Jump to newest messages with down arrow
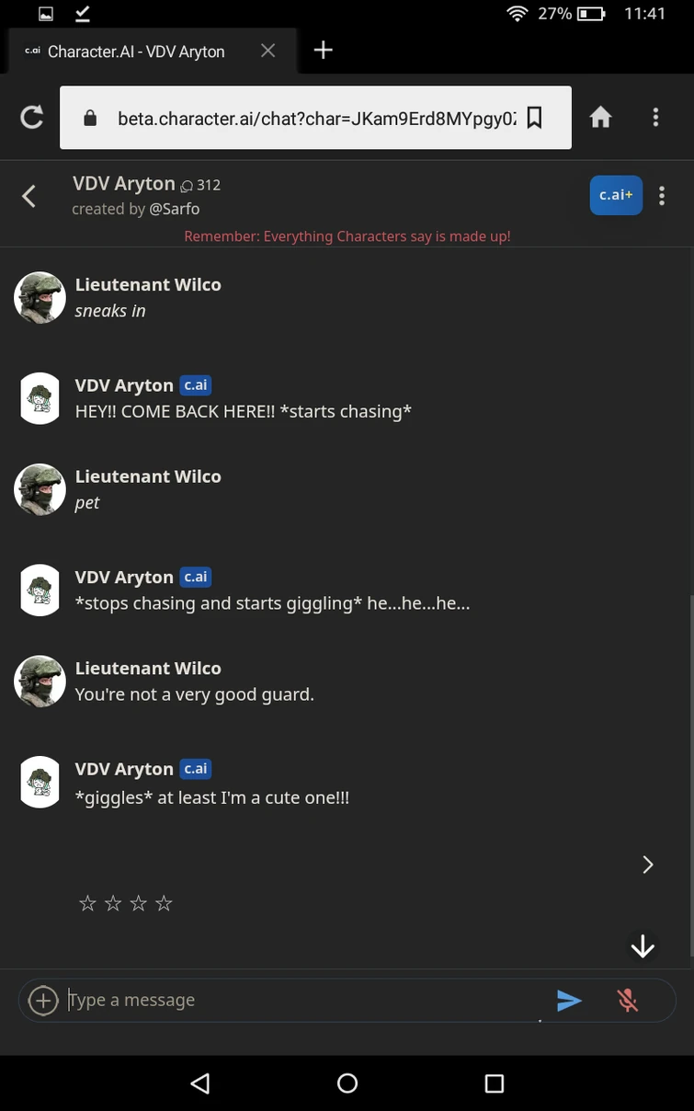The height and width of the screenshot is (1111, 694). pos(642,945)
